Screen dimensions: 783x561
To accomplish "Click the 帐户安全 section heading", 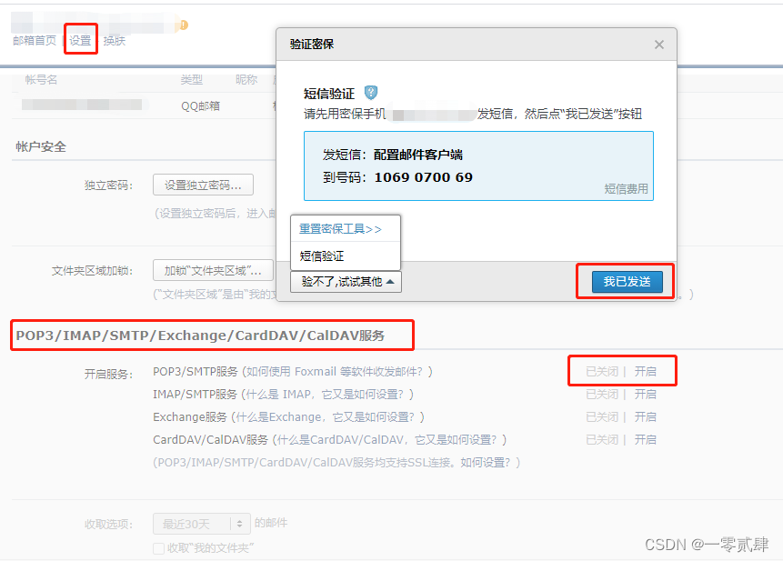I will click(41, 146).
